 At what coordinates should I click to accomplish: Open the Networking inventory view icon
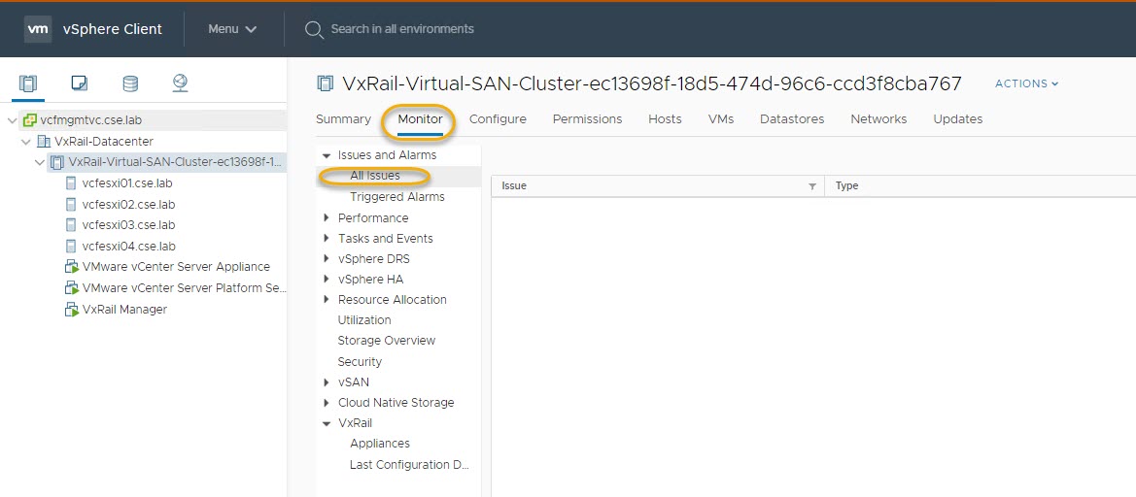(x=180, y=83)
